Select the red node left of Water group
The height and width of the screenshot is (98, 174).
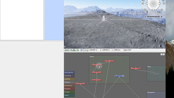pyautogui.click(x=136, y=69)
